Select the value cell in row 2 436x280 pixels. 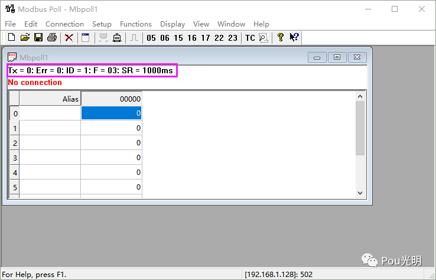pos(112,142)
